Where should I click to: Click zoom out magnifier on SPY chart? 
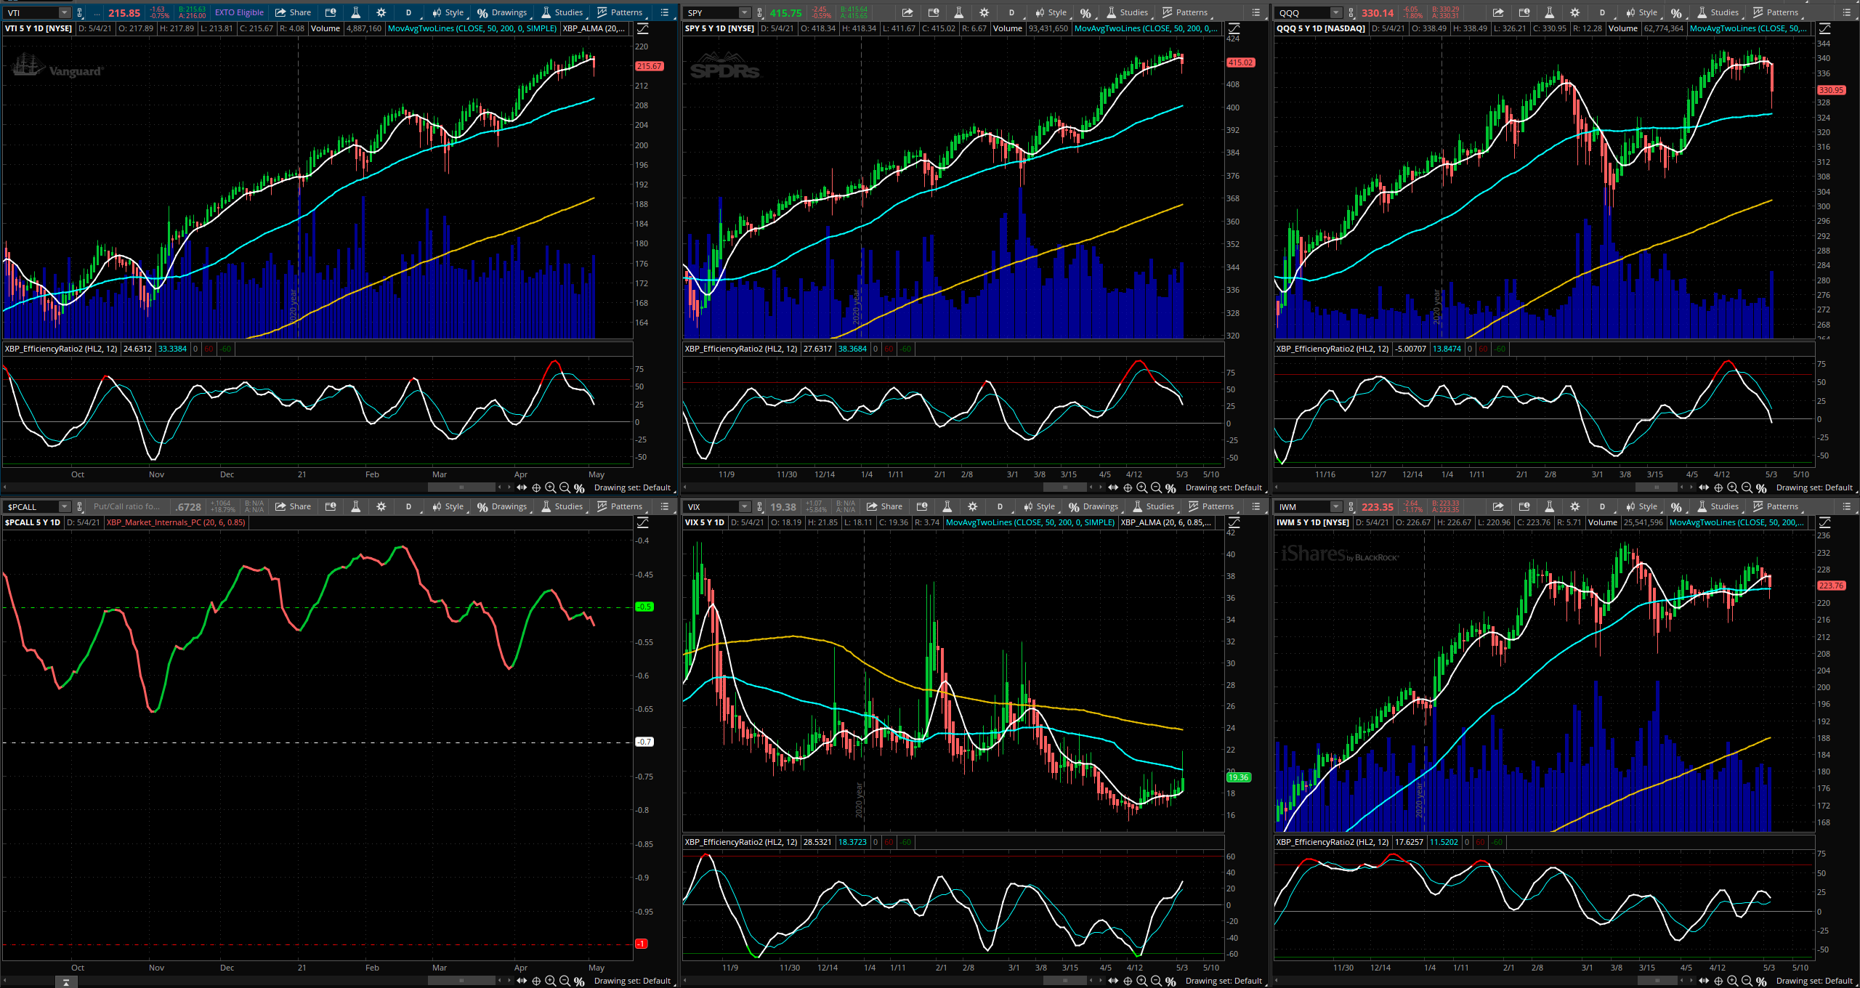[1156, 488]
